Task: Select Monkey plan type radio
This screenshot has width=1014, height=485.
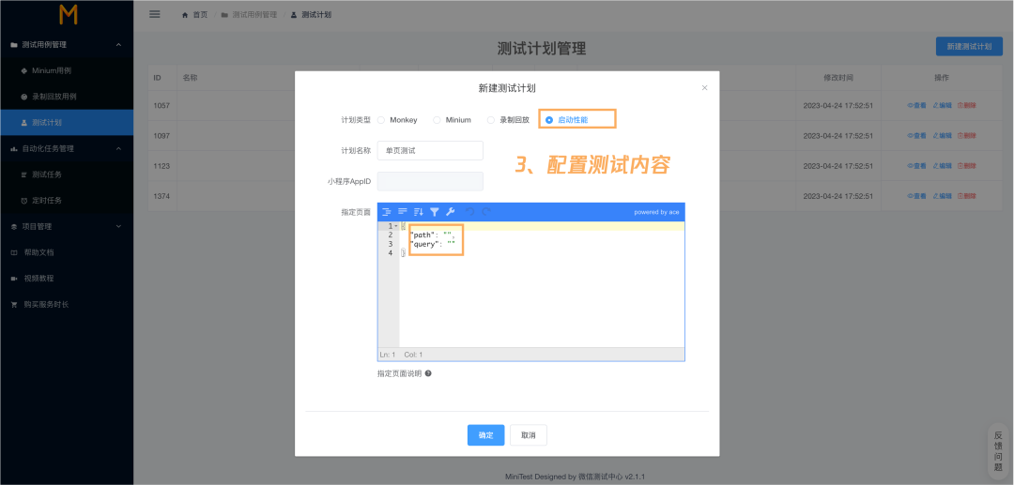Action: click(381, 120)
